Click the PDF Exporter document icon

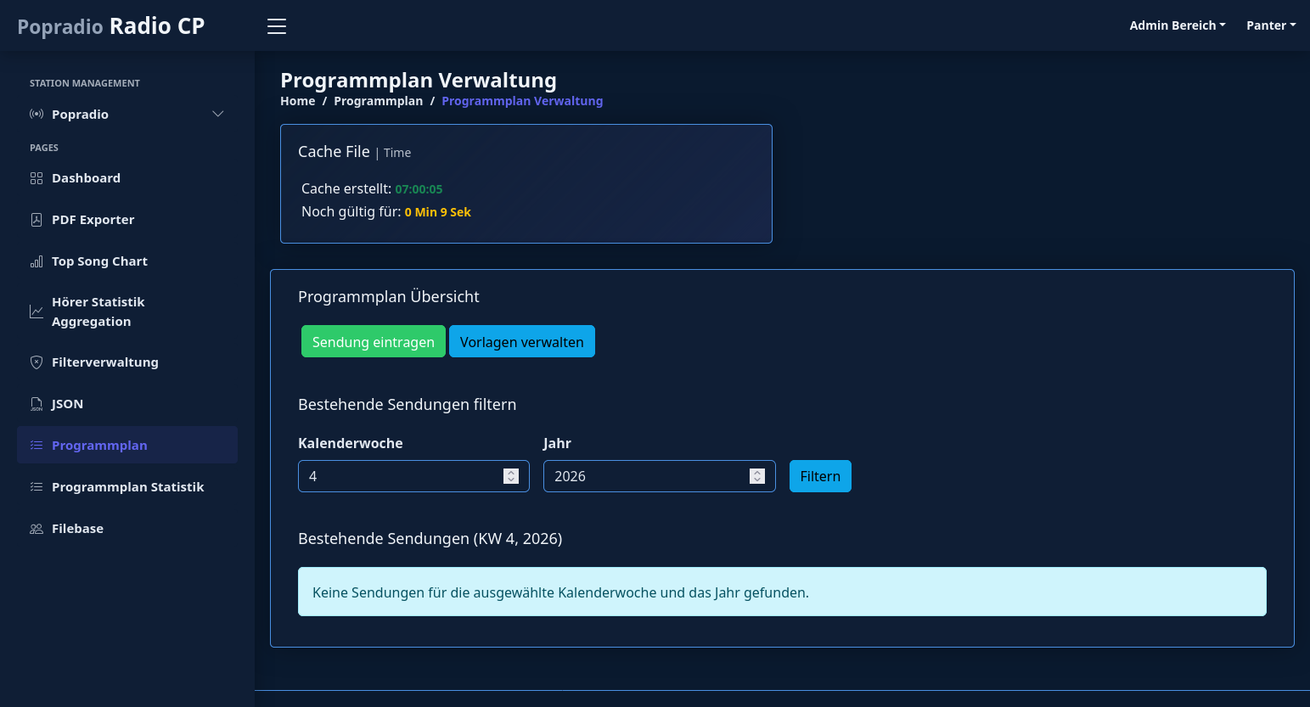tap(36, 219)
